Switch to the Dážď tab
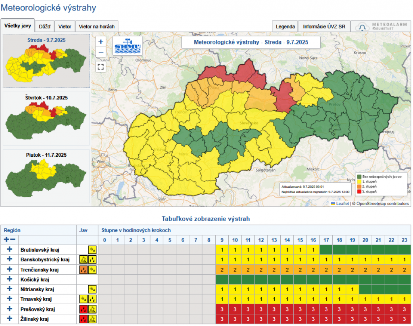 [x=44, y=27]
